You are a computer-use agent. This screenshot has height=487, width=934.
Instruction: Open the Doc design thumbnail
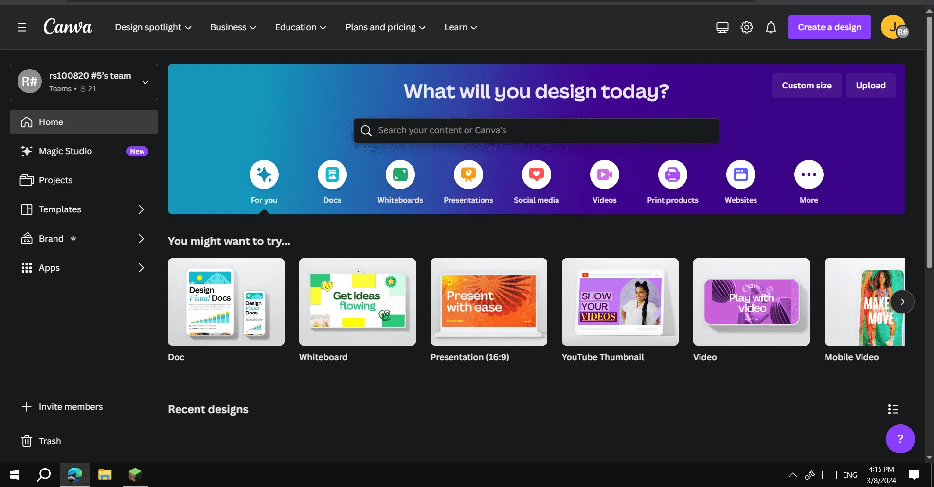point(226,302)
